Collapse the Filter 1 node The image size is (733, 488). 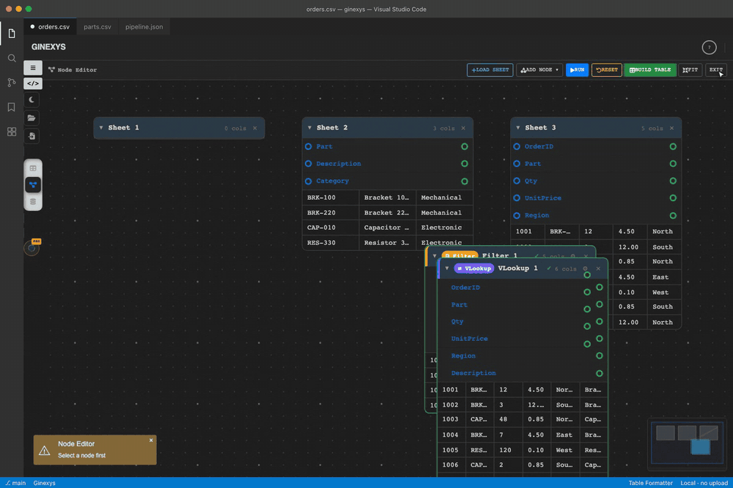click(x=435, y=255)
